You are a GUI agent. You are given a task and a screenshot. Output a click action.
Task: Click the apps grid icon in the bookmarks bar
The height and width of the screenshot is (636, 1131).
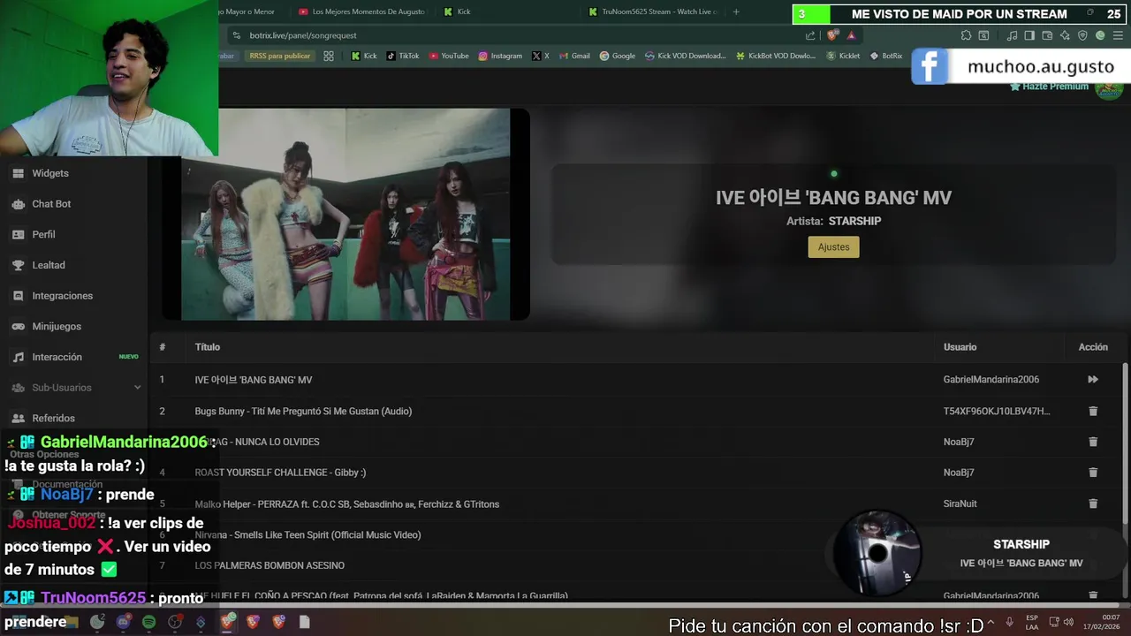coord(329,56)
